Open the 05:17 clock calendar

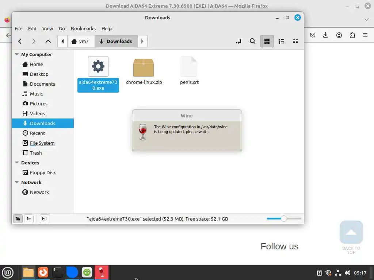(x=360, y=273)
